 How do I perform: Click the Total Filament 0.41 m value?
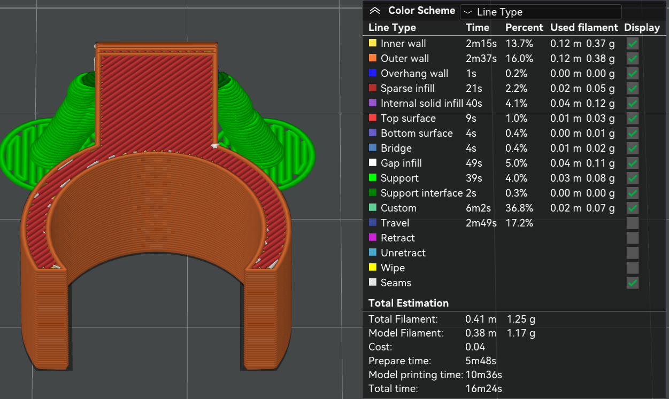(x=481, y=319)
